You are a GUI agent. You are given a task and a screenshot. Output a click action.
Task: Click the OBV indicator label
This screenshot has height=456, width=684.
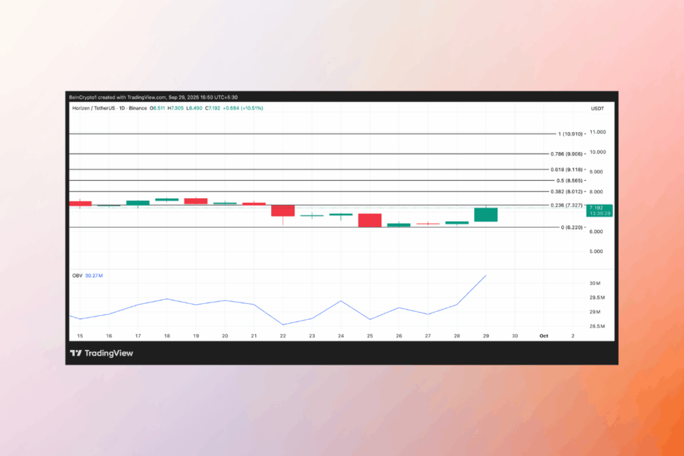pos(76,275)
